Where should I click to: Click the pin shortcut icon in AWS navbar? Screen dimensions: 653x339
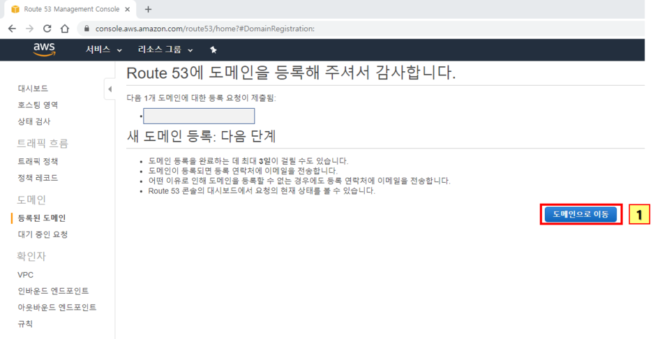coord(213,50)
